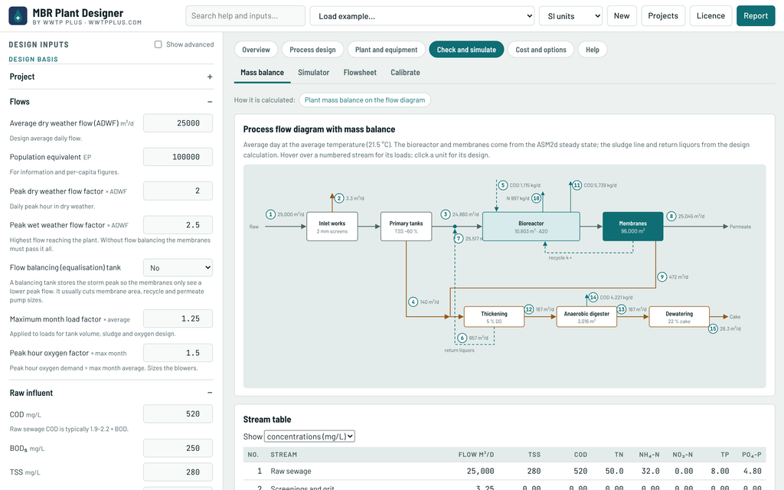Select the Mass balance sub-tab
The height and width of the screenshot is (490, 784).
pos(262,73)
